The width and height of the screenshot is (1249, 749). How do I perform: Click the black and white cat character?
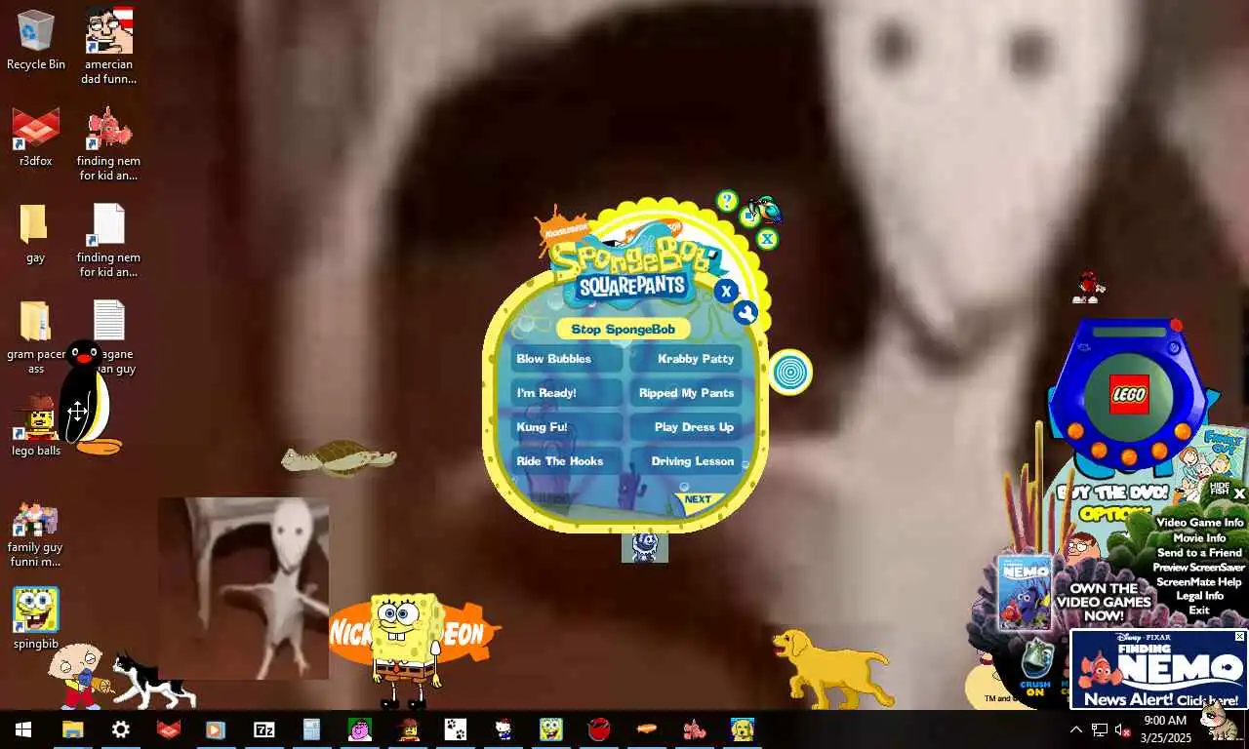tap(152, 682)
